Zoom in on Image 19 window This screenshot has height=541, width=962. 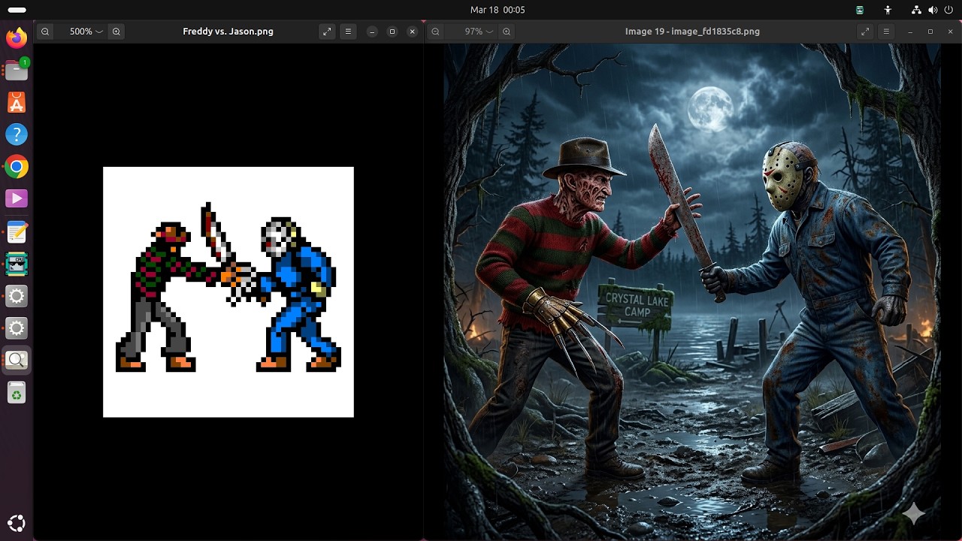click(x=507, y=32)
